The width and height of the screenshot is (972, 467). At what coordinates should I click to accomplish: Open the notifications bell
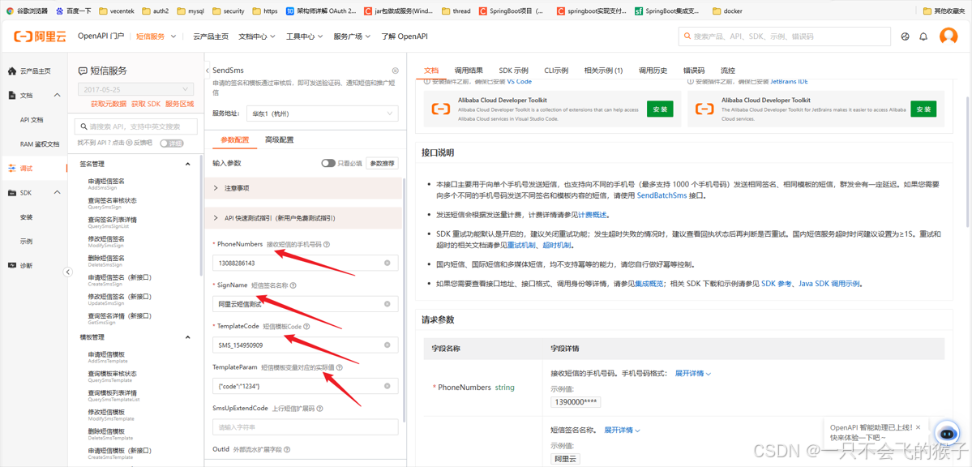tap(923, 36)
